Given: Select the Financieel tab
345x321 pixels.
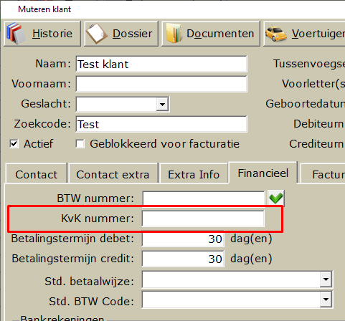Looking at the screenshot, I should pyautogui.click(x=263, y=173).
